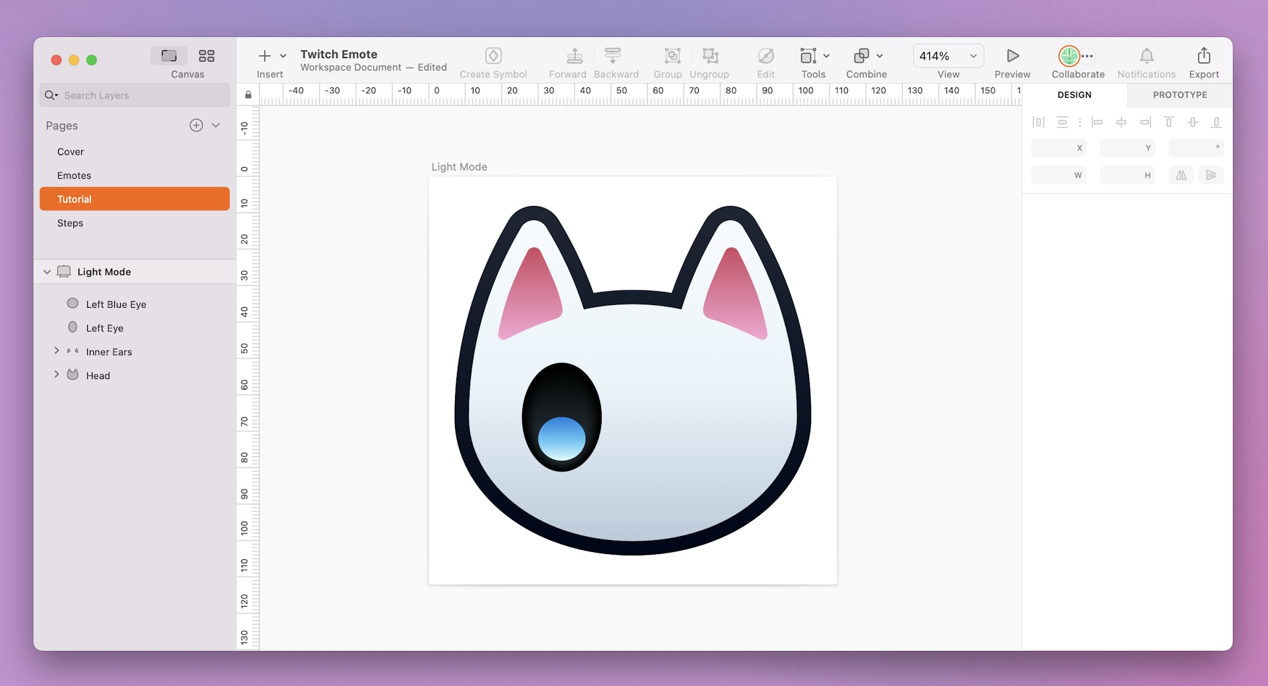Click the Export icon
This screenshot has height=686, width=1268.
(x=1203, y=55)
